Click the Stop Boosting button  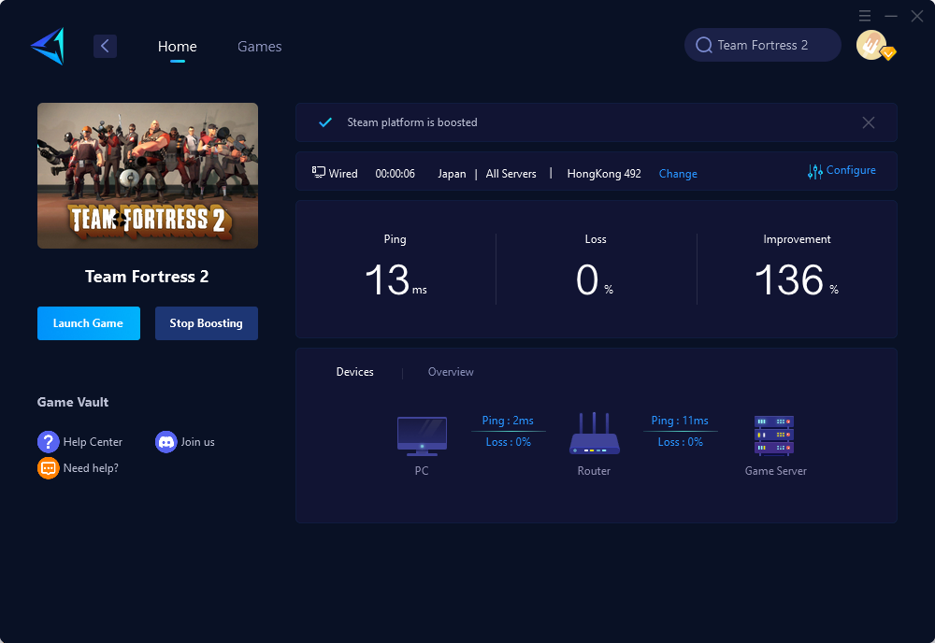coord(207,323)
